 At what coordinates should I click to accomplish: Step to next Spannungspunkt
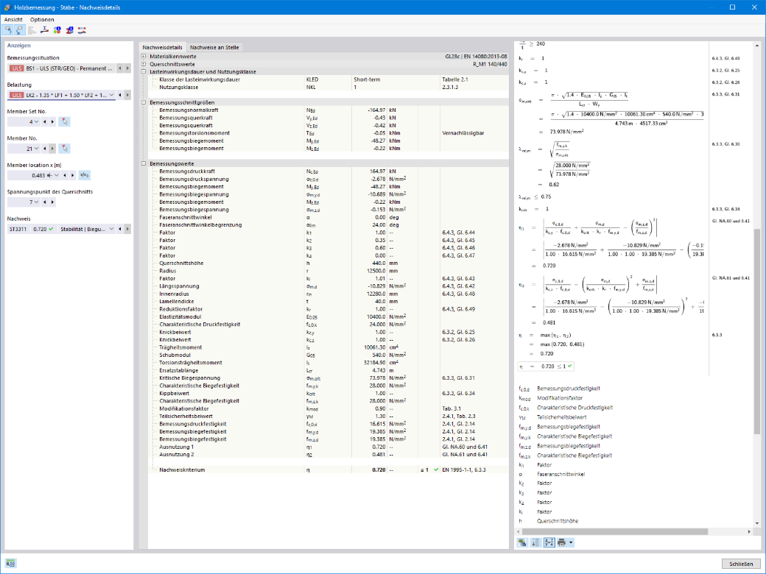[x=53, y=202]
